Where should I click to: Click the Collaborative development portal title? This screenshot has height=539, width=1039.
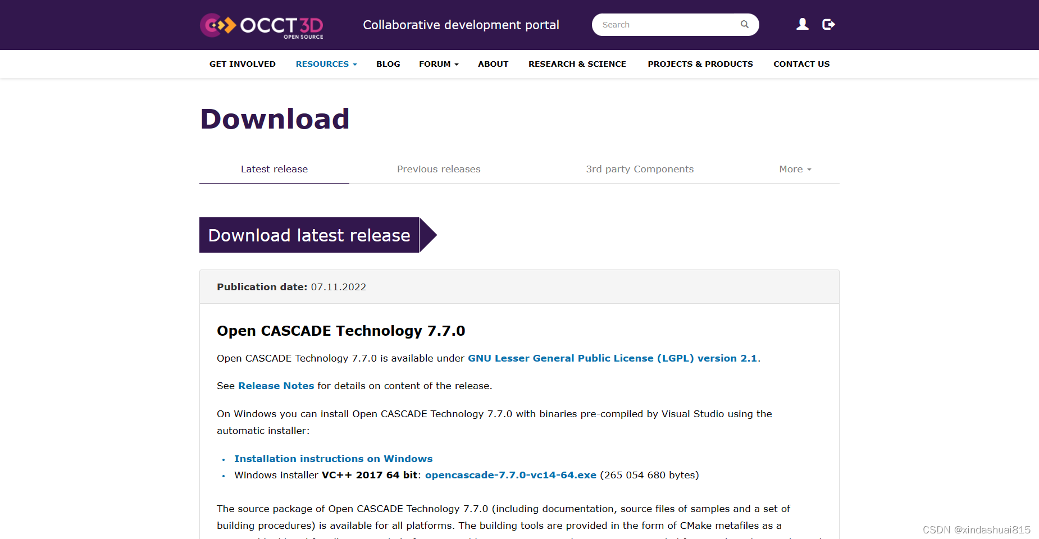pos(461,25)
